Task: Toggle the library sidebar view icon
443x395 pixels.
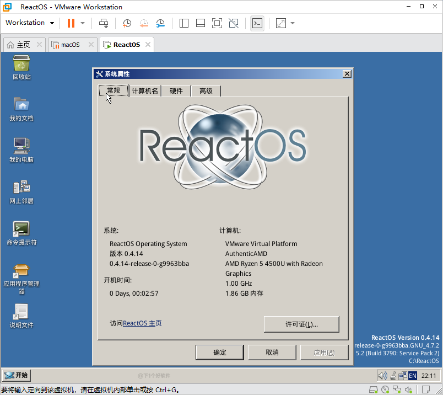Action: 184,23
